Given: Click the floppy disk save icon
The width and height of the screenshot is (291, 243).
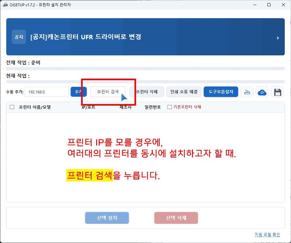Looking at the screenshot, I should point(277,92).
